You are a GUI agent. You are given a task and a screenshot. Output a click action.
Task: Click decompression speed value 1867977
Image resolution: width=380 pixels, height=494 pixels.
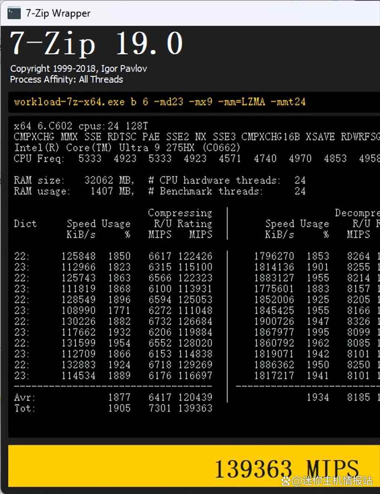[x=274, y=332]
